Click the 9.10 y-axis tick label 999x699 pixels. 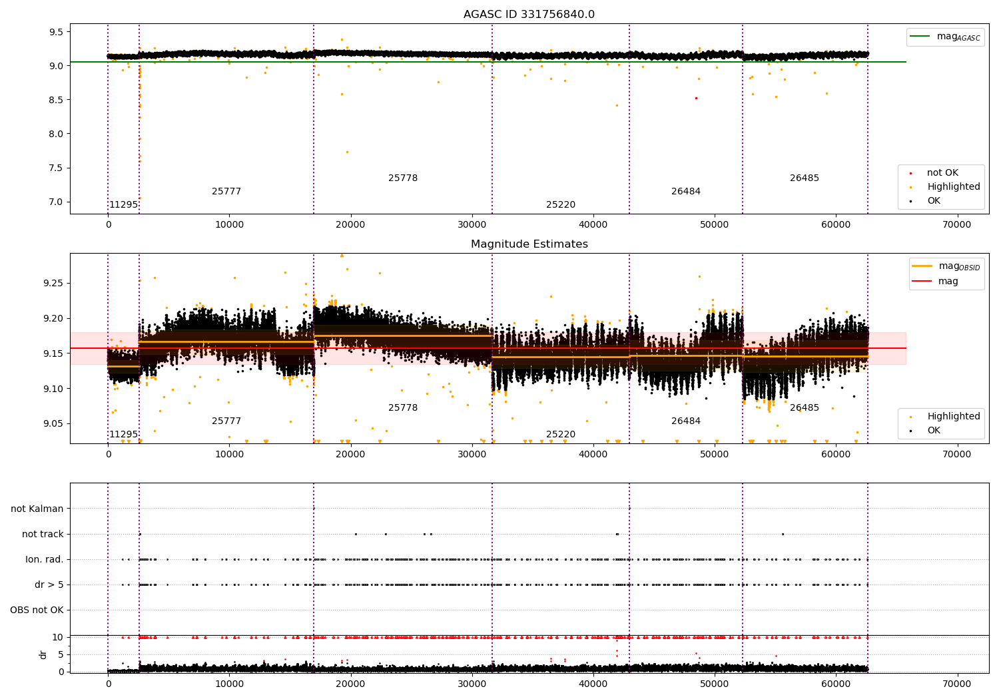53,389
